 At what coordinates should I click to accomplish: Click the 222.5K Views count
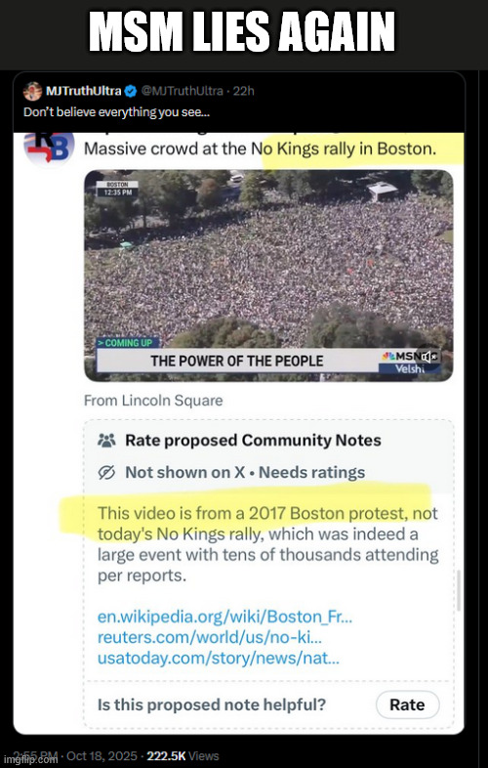click(x=183, y=755)
